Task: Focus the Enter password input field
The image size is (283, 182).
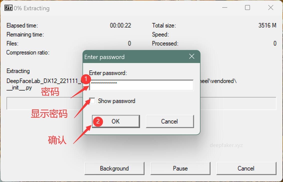Action: pos(141,85)
